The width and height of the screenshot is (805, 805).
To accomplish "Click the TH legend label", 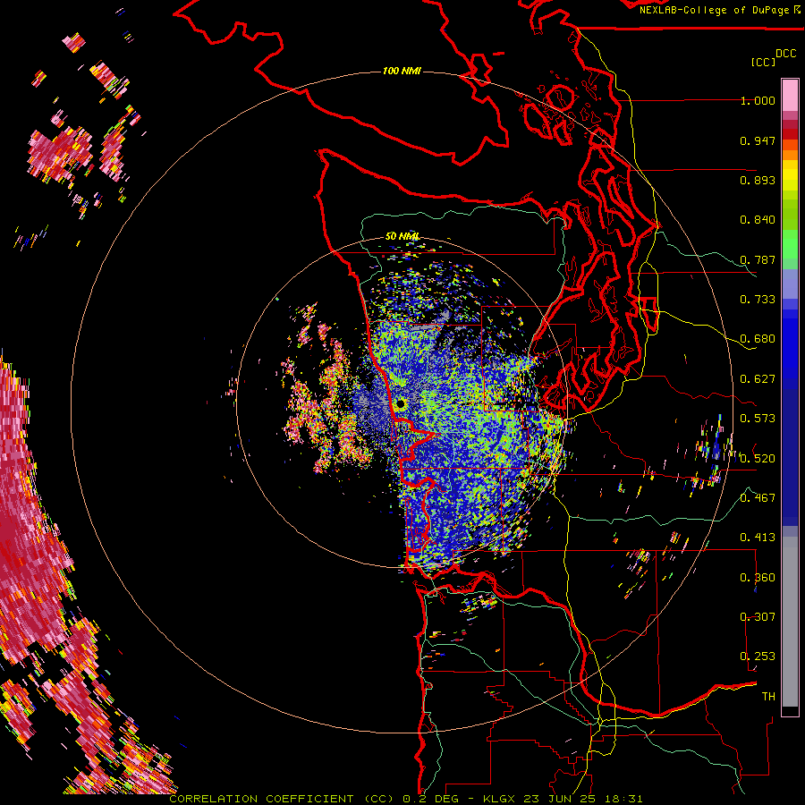I will click(x=768, y=697).
